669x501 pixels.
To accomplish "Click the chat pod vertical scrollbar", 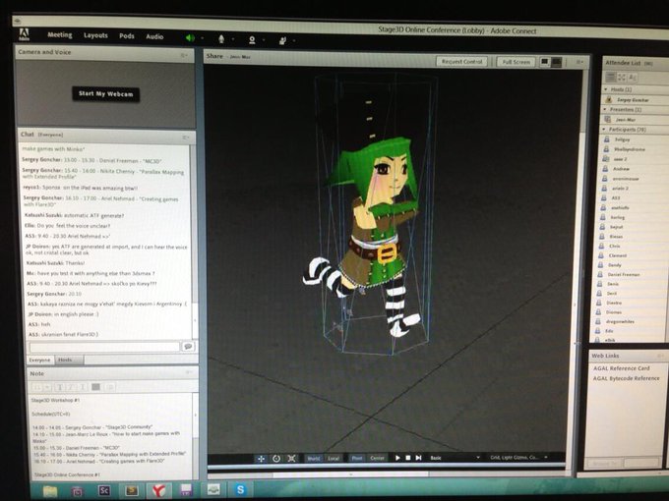I will (x=194, y=241).
